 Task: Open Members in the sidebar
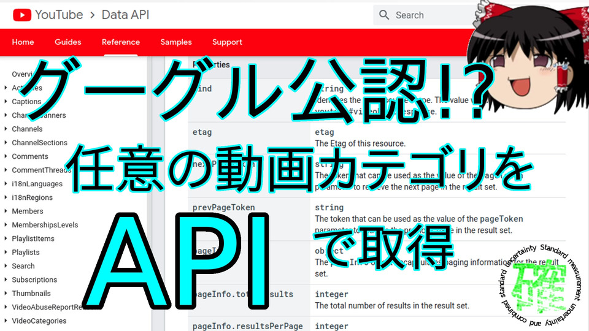coord(28,211)
